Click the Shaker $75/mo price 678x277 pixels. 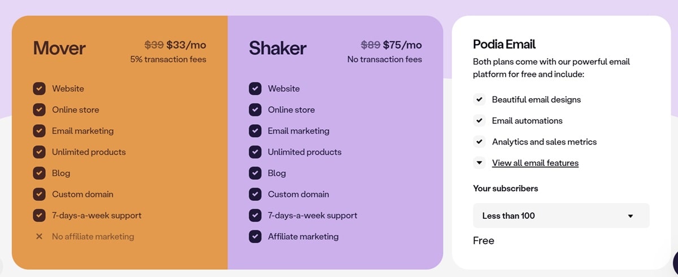pyautogui.click(x=402, y=45)
